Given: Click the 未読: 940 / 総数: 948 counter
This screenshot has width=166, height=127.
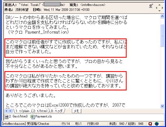Looking at the screenshot, I should pyautogui.click(x=126, y=124).
